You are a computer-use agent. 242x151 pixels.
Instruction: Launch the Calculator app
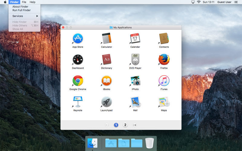(106, 38)
